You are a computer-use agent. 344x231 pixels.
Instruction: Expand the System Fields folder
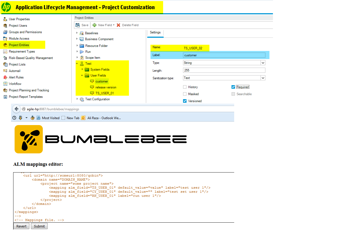(x=82, y=69)
